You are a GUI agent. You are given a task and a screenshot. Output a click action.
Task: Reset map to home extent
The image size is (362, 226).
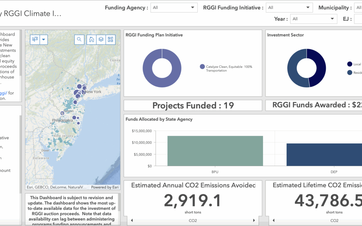pyautogui.click(x=91, y=40)
